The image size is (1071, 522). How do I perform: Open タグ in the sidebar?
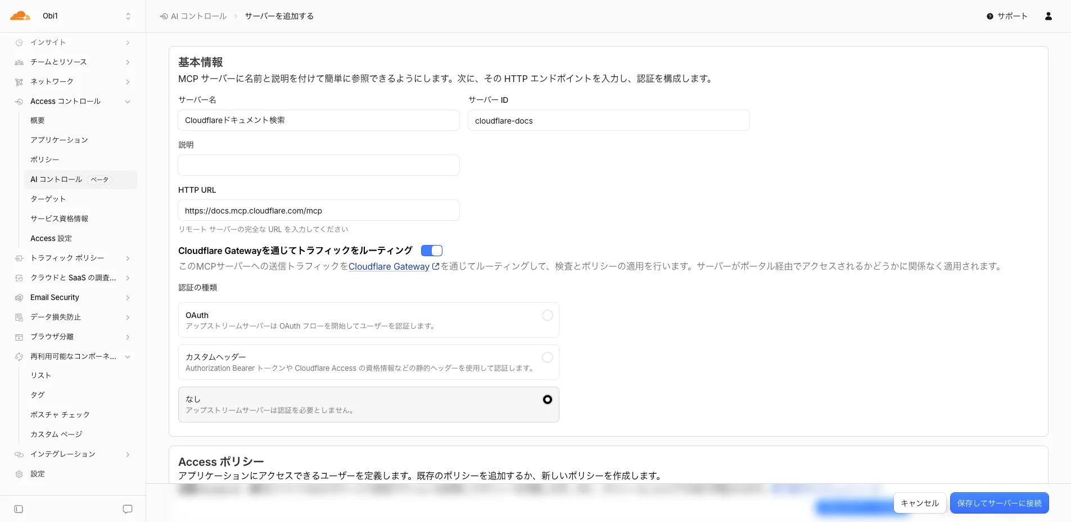coord(38,395)
